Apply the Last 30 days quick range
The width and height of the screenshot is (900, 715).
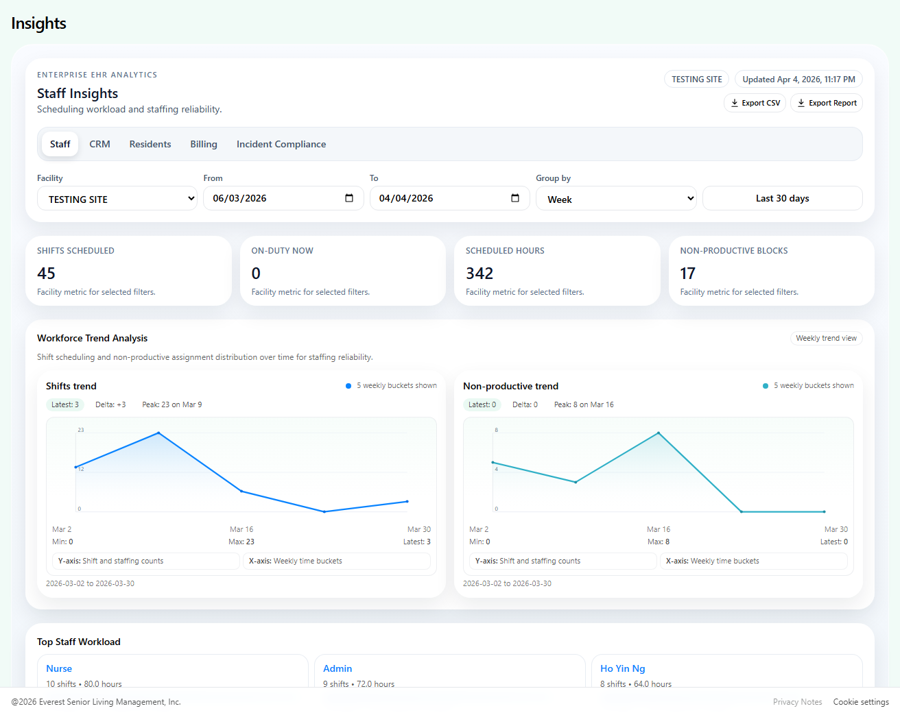pos(782,198)
